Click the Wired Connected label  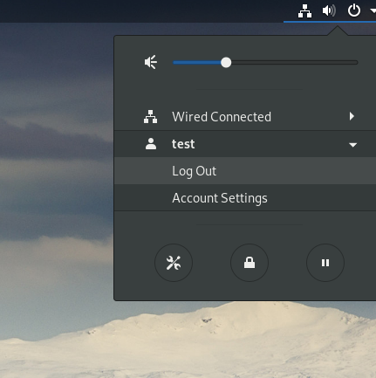(222, 117)
